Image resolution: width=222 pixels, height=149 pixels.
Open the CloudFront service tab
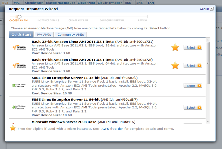[86, 3]
